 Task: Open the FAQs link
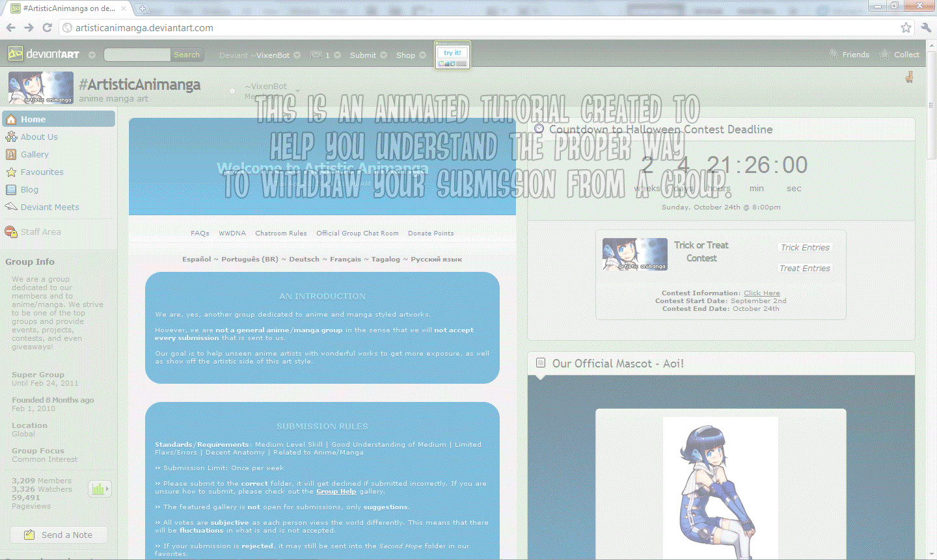point(200,233)
